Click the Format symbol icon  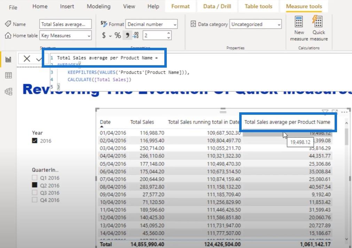(x=104, y=24)
